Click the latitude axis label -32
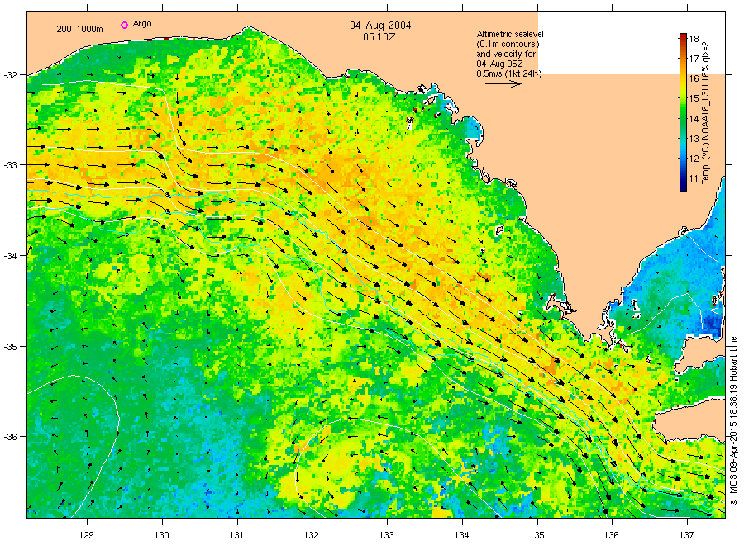Viewport: 744px width, 545px height. (x=9, y=75)
